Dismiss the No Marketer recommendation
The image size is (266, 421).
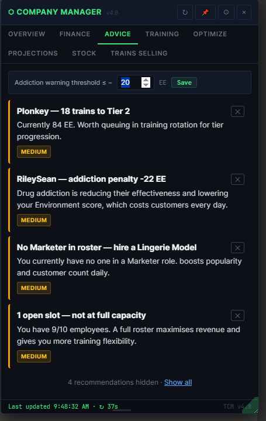(237, 247)
